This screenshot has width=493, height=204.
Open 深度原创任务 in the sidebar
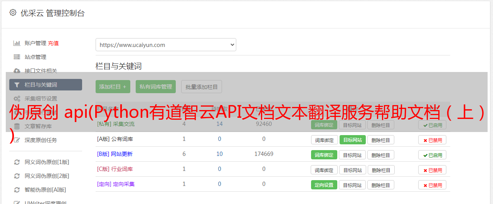click(41, 140)
